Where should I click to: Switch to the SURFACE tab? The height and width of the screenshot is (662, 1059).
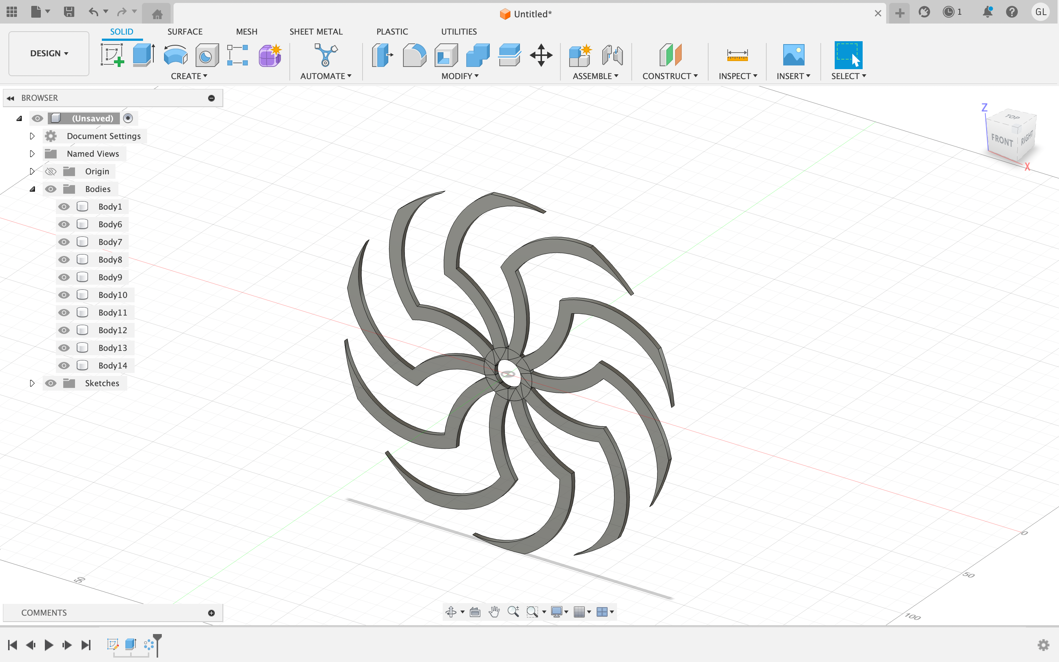[x=185, y=32]
